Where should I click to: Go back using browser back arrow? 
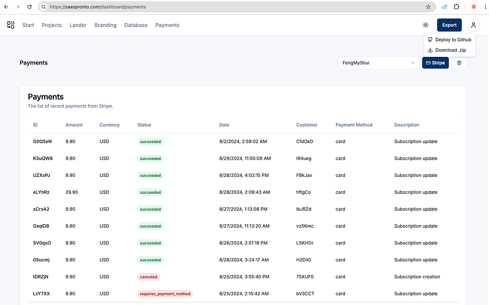(x=6, y=7)
